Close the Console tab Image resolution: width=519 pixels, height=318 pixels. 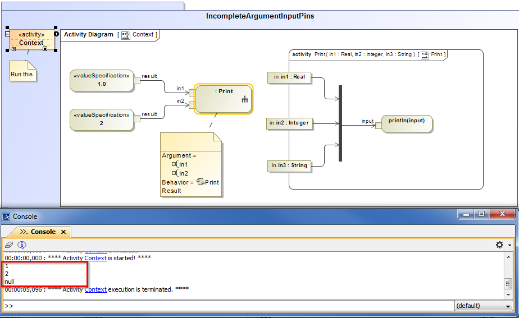pyautogui.click(x=63, y=232)
